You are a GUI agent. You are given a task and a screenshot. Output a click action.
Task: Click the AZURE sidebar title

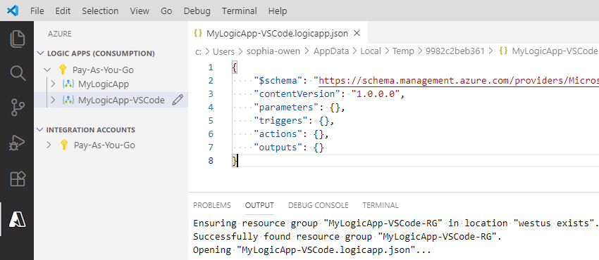(x=60, y=34)
